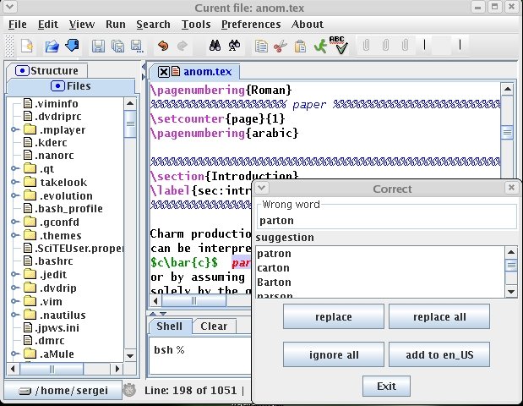Viewport: 523px width, 406px height.
Task: Expand the .nautilus folder
Action: click(x=14, y=315)
